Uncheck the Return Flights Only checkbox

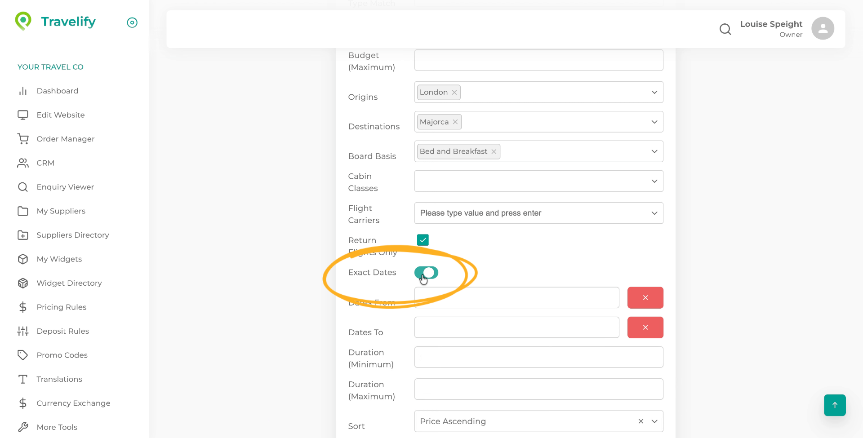tap(423, 240)
